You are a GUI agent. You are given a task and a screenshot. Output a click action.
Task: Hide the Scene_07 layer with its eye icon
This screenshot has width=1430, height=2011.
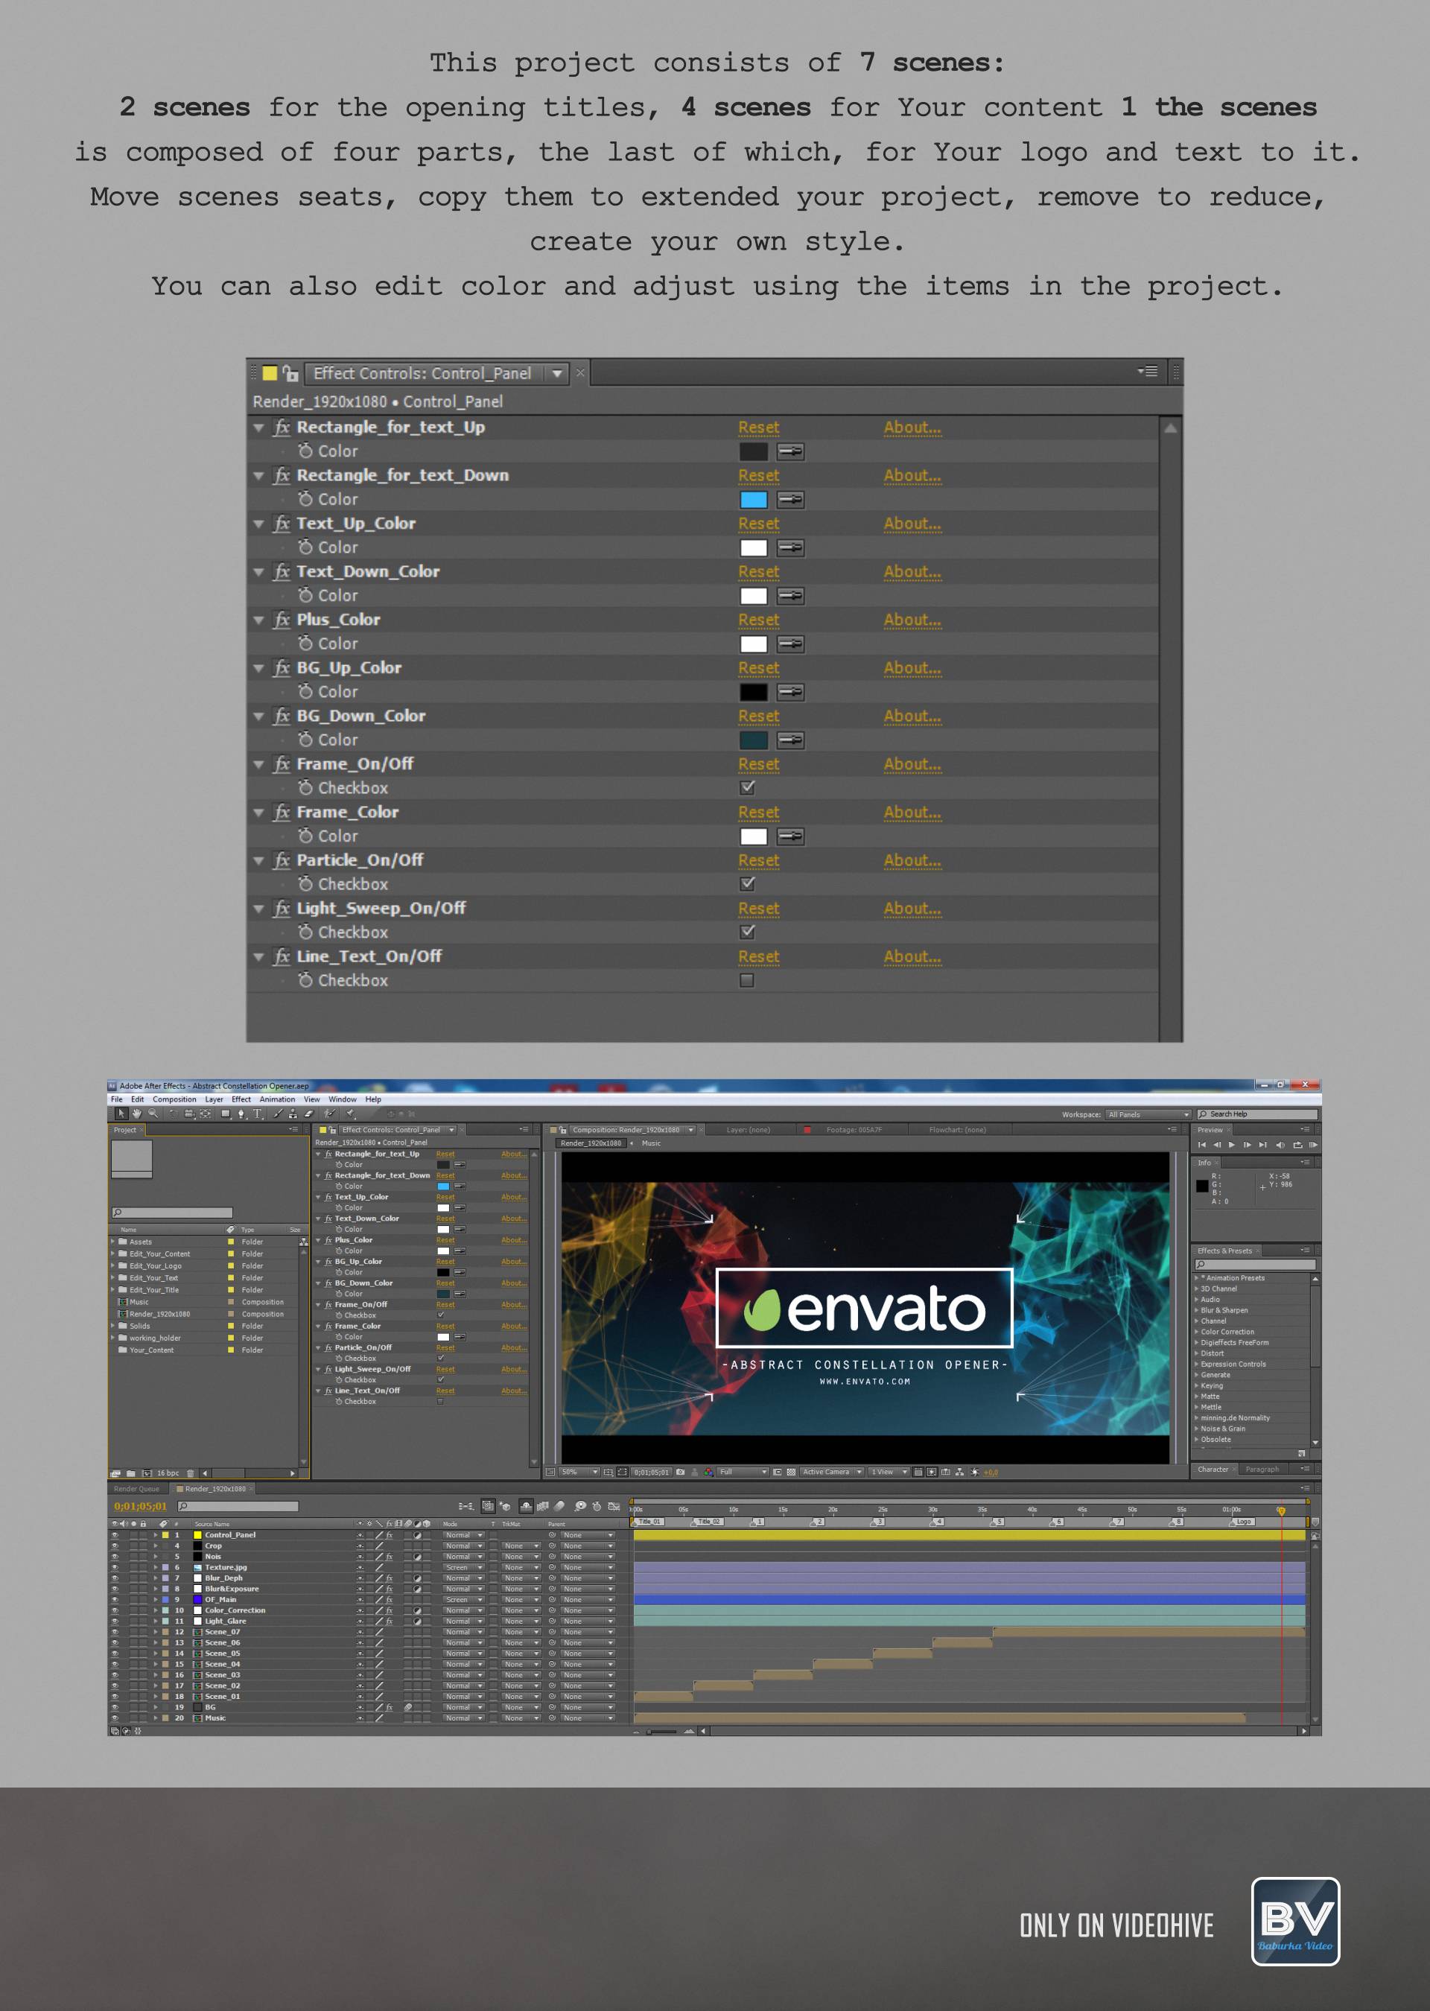(115, 1633)
